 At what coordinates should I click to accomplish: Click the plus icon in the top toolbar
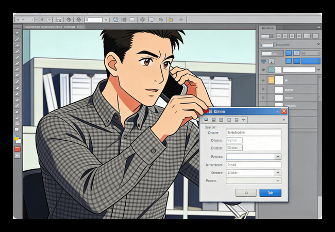pos(181,20)
